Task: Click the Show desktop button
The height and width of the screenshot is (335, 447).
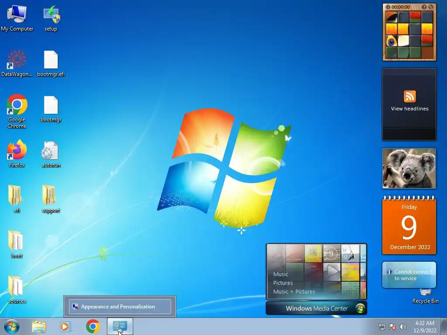Action: tap(444, 327)
